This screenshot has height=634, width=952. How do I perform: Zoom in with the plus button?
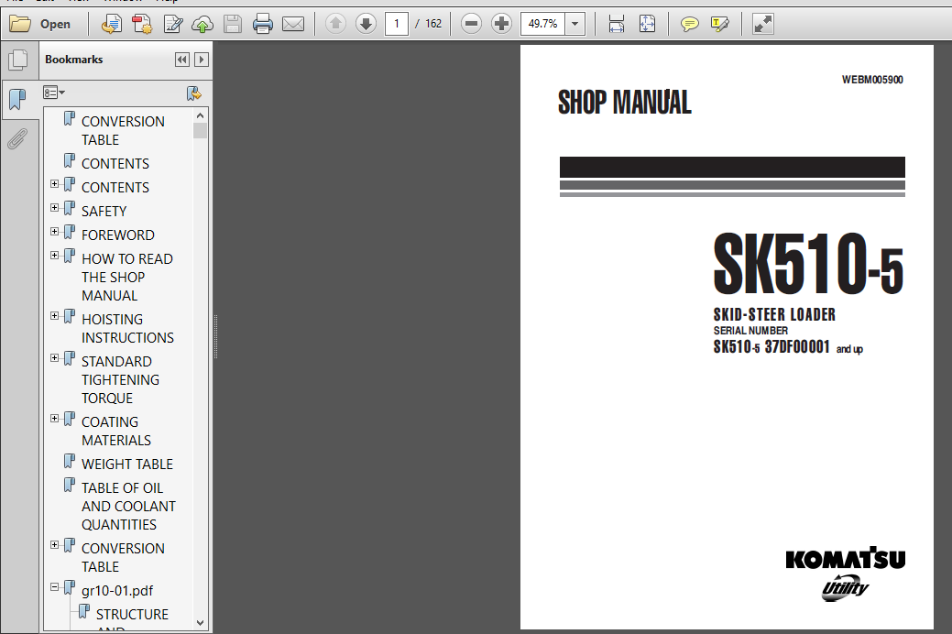tap(501, 24)
